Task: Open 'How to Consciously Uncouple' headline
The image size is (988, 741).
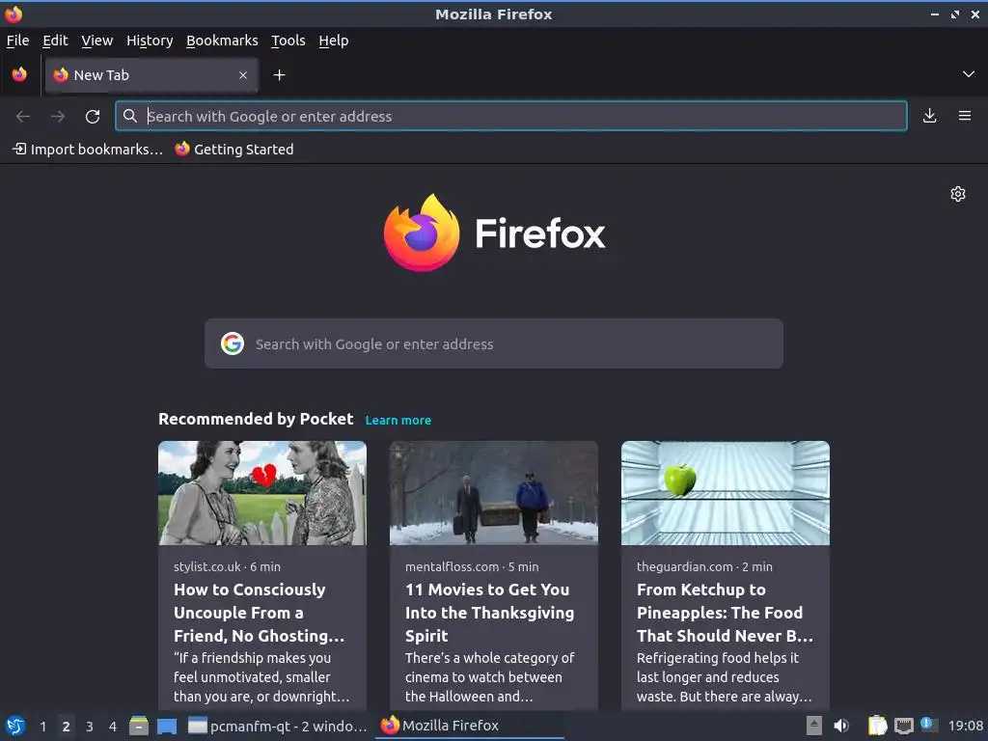Action: click(x=259, y=613)
